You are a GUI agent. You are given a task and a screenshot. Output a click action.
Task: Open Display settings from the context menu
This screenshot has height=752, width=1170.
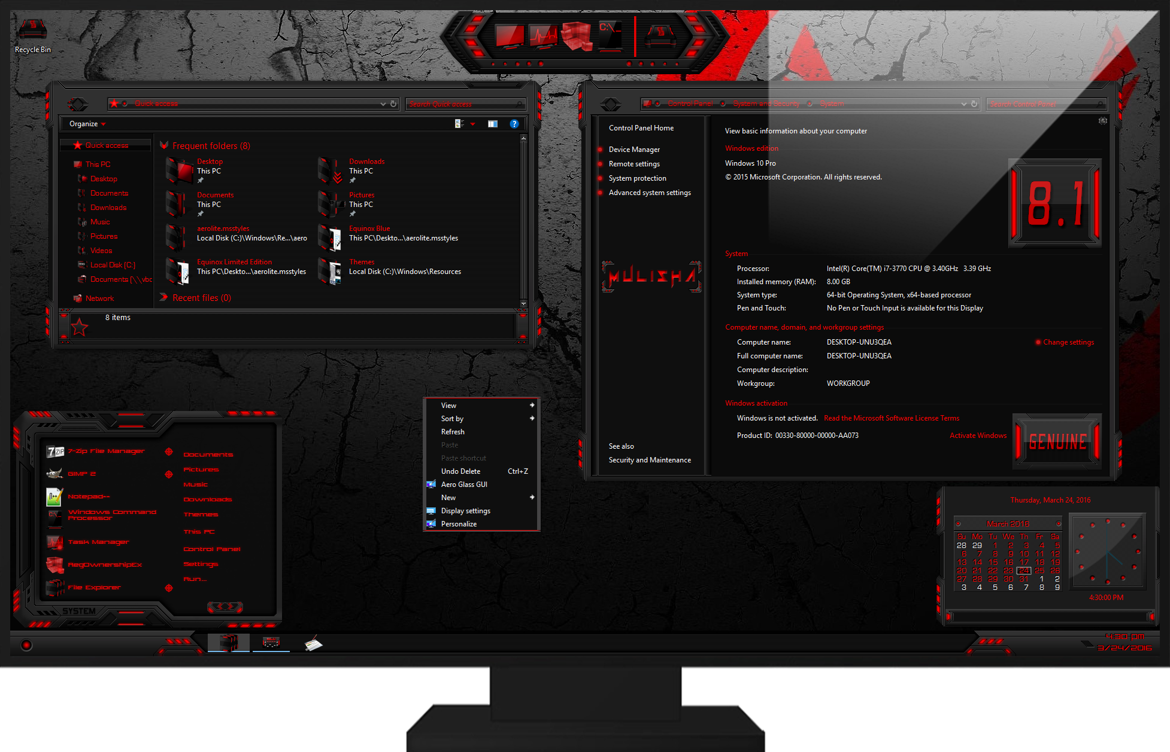(x=481, y=511)
